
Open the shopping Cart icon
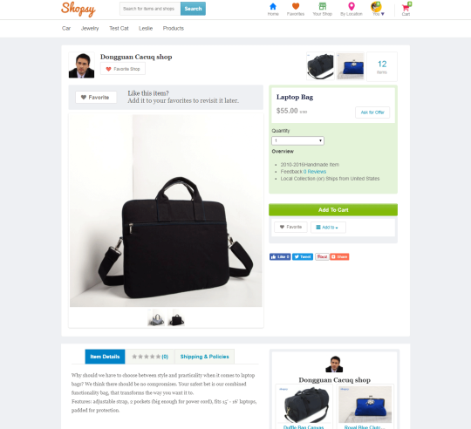pyautogui.click(x=406, y=7)
